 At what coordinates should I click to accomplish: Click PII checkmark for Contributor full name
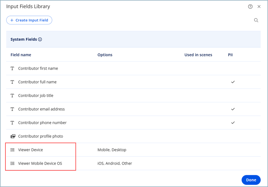tap(233, 82)
